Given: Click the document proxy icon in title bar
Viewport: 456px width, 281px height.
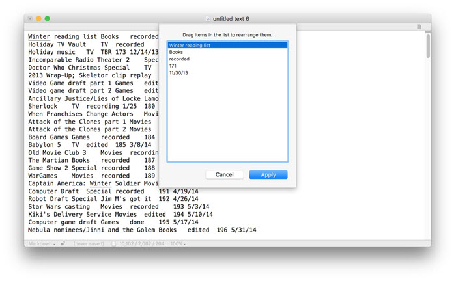Looking at the screenshot, I should click(208, 19).
